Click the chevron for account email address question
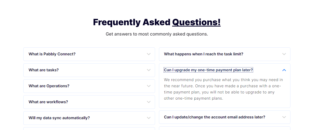 point(284,117)
